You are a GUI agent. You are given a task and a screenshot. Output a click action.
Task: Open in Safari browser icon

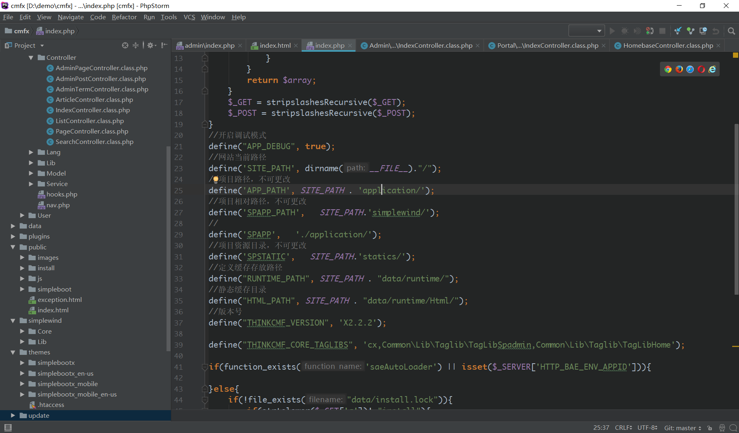690,69
